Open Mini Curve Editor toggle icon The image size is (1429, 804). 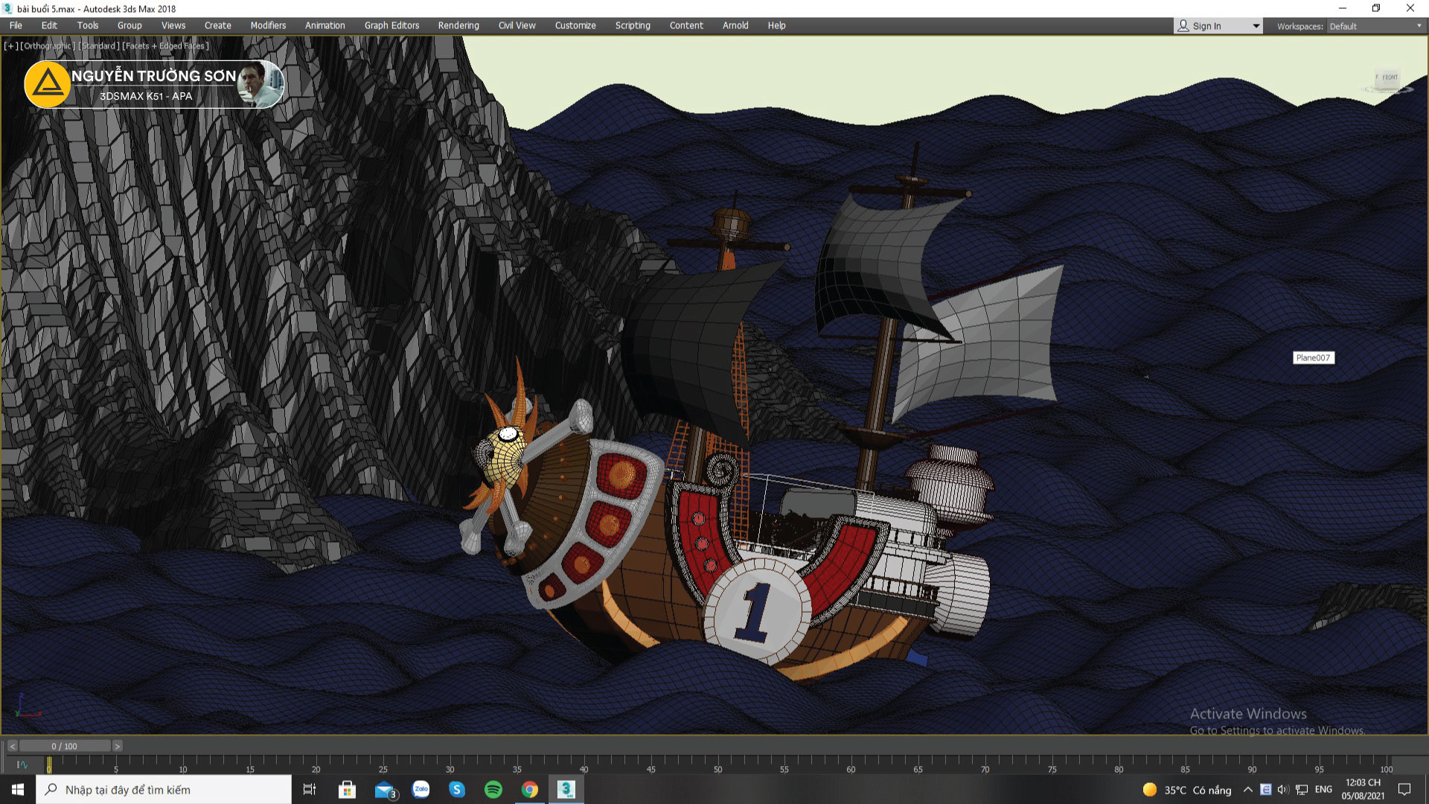[22, 765]
